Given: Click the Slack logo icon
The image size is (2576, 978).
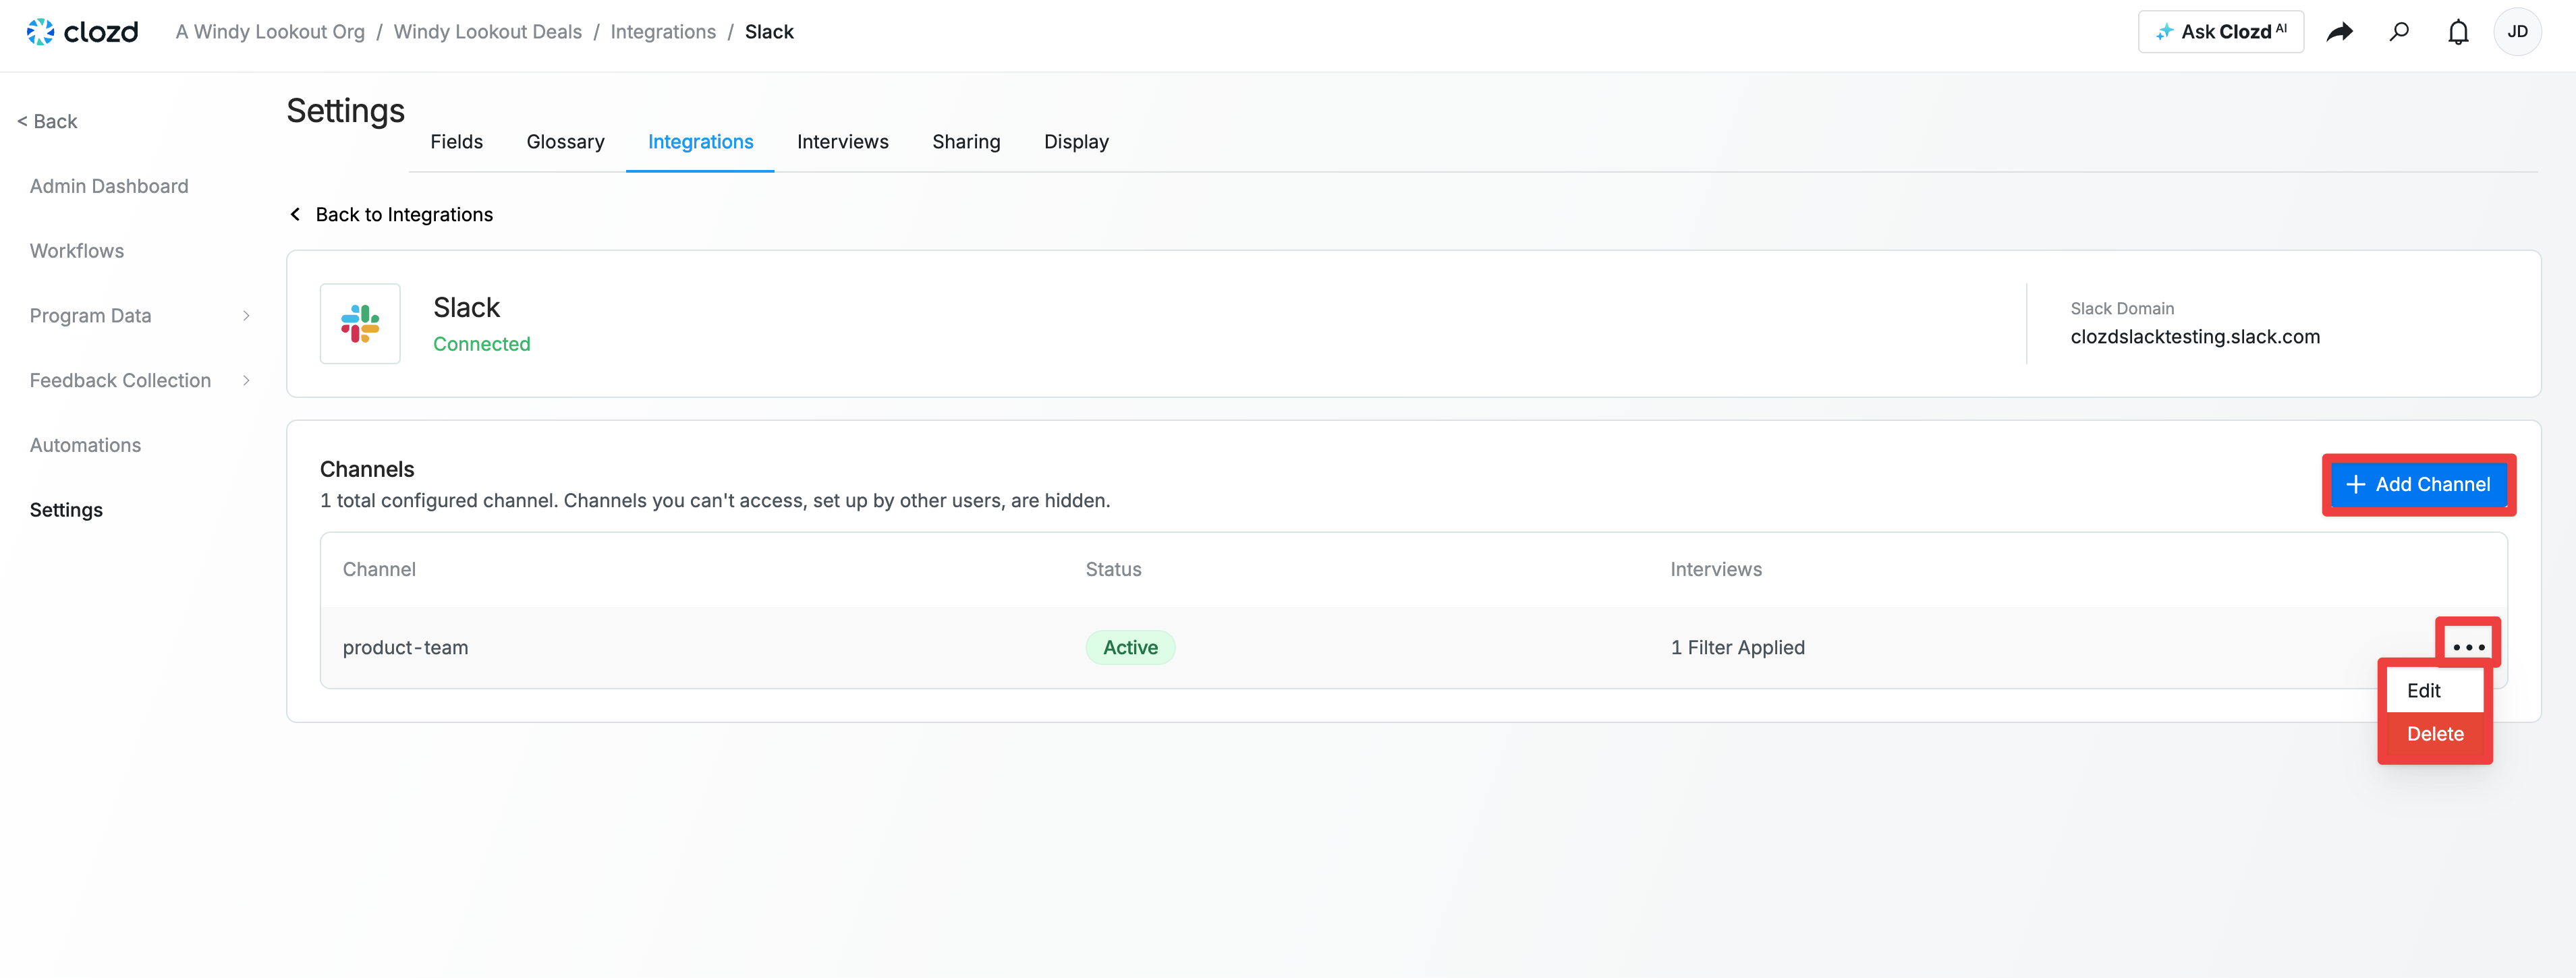Looking at the screenshot, I should coord(360,324).
